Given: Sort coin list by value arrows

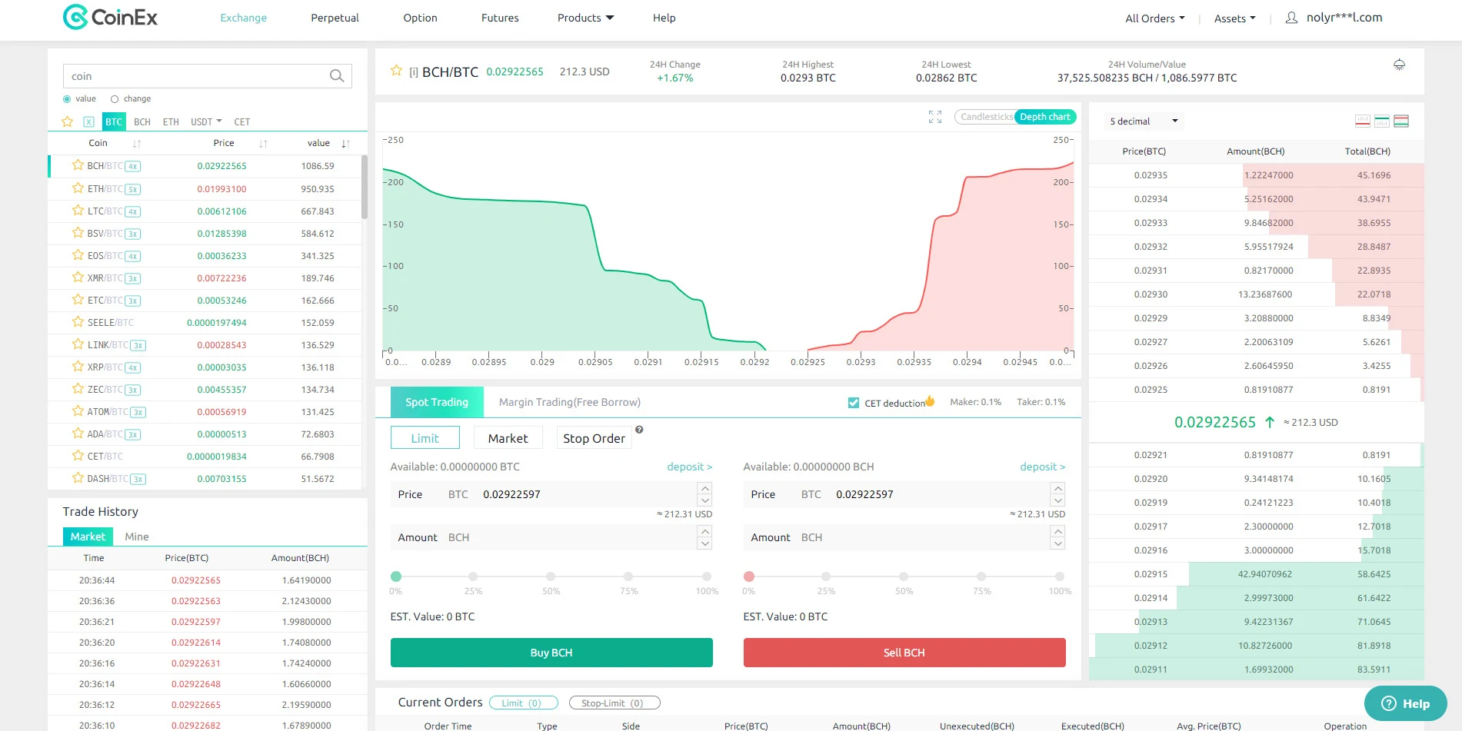Looking at the screenshot, I should [345, 144].
